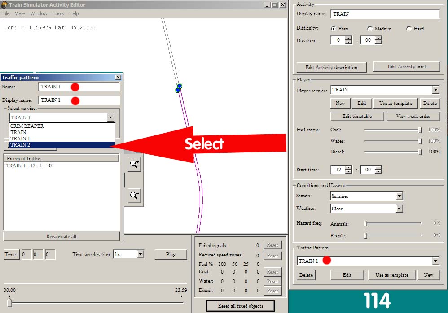This screenshot has height=313, width=448.
Task: Open the Player service dropdown
Action: tap(435, 90)
